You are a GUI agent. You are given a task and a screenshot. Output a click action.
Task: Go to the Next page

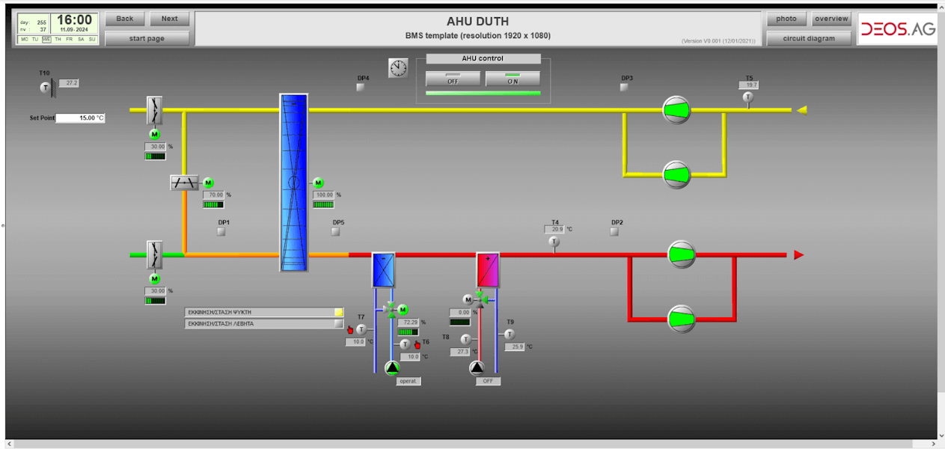[x=169, y=19]
